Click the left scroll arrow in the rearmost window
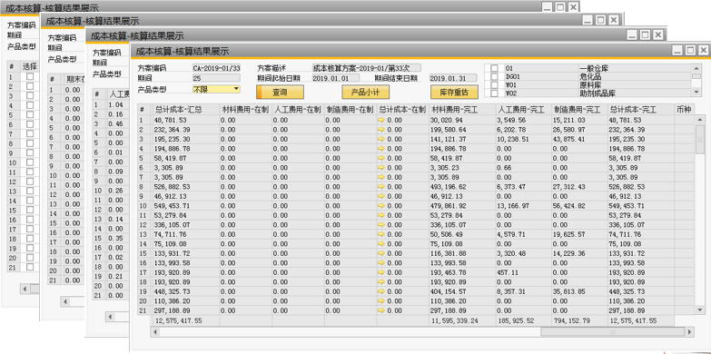 click(x=25, y=289)
